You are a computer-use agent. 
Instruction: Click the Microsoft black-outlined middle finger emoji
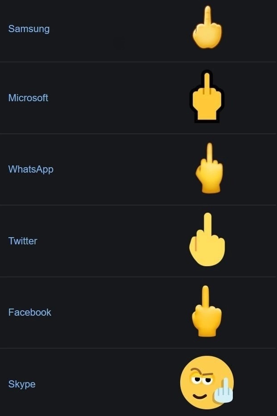point(207,97)
